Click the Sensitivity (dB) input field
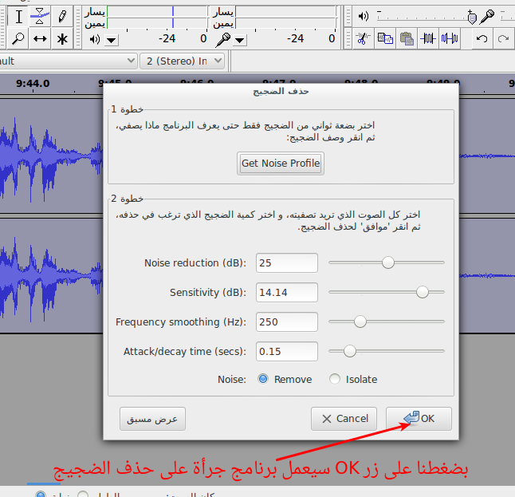 [287, 292]
